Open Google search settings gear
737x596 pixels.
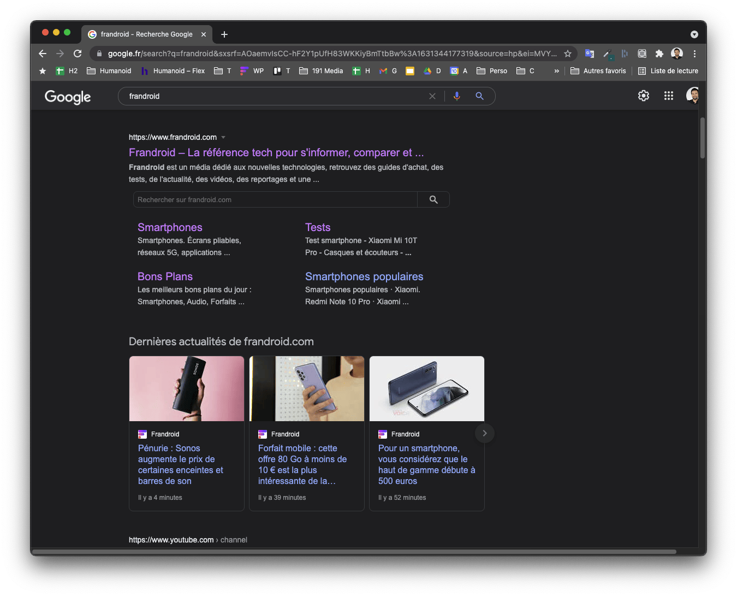(644, 96)
